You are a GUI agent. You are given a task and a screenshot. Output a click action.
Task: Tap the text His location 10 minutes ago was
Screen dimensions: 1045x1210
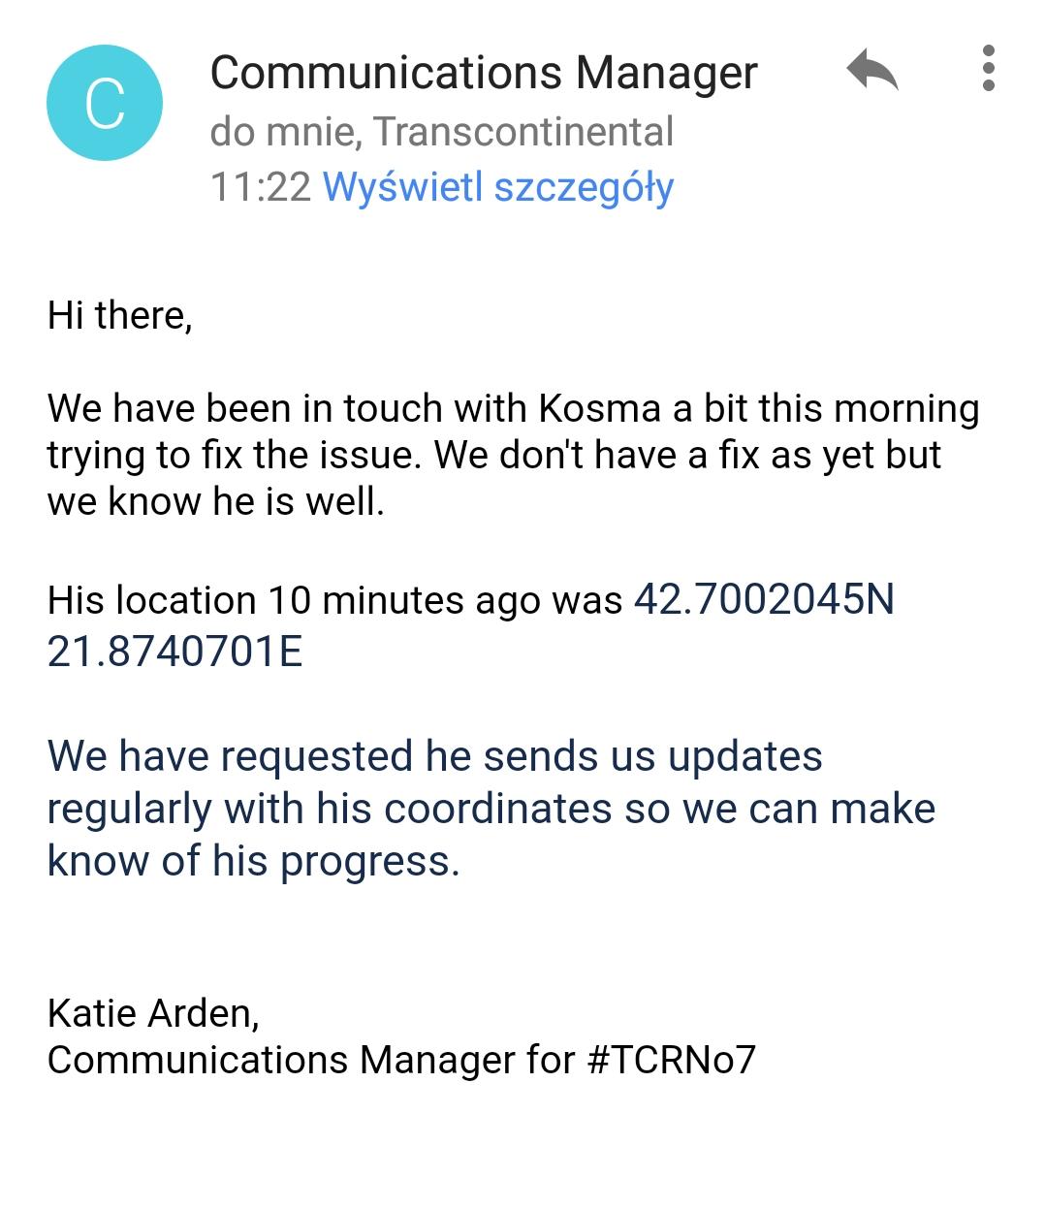334,600
